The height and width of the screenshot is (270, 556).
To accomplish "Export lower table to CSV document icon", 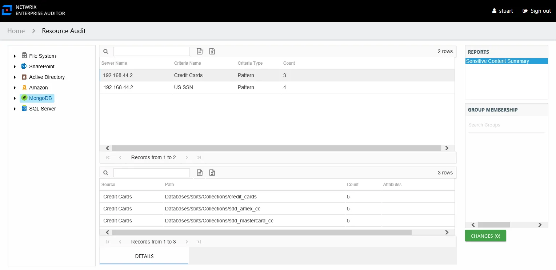I will [200, 173].
